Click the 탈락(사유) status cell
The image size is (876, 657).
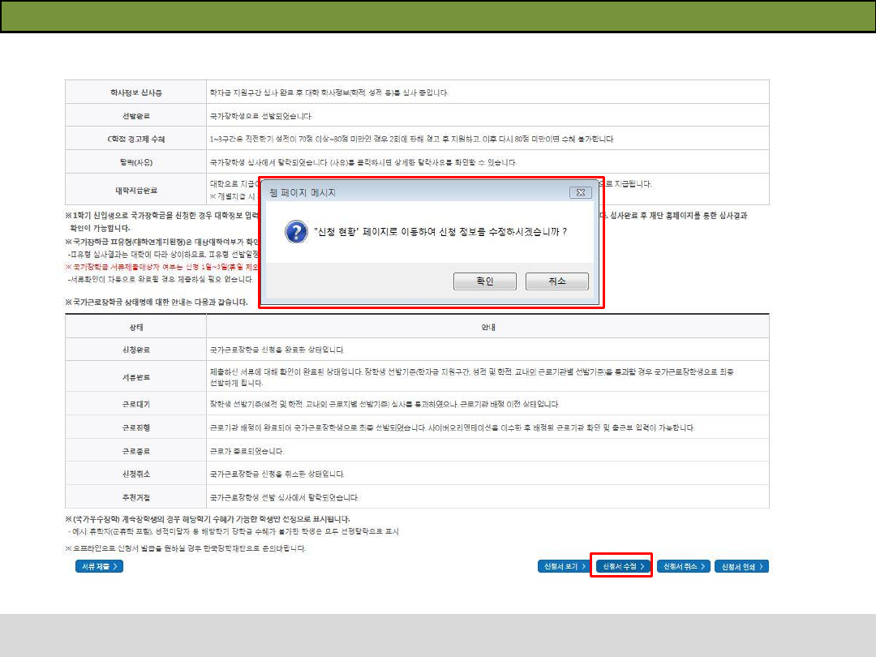click(x=135, y=161)
